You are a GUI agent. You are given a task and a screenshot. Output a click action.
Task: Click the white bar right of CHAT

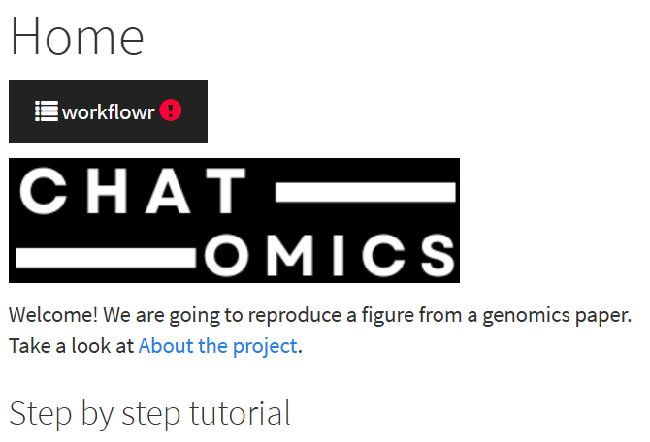point(365,192)
